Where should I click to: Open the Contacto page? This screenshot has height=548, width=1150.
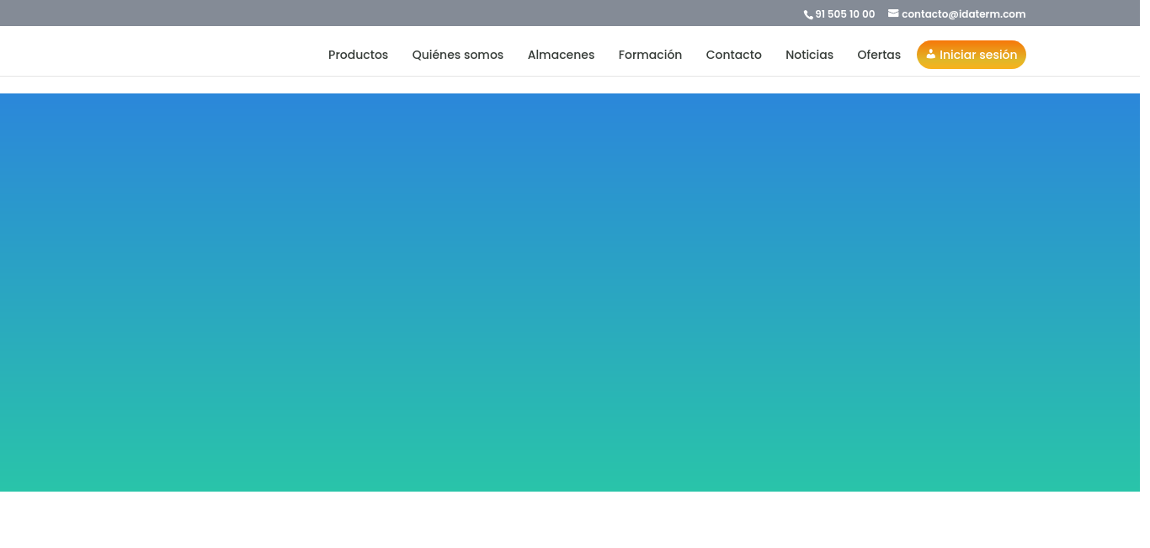pyautogui.click(x=733, y=55)
